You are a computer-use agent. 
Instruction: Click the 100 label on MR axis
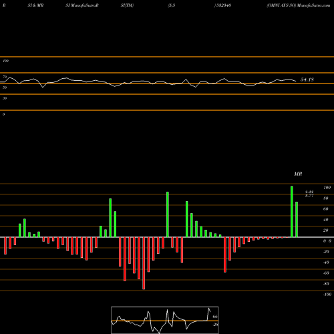(x=327, y=188)
